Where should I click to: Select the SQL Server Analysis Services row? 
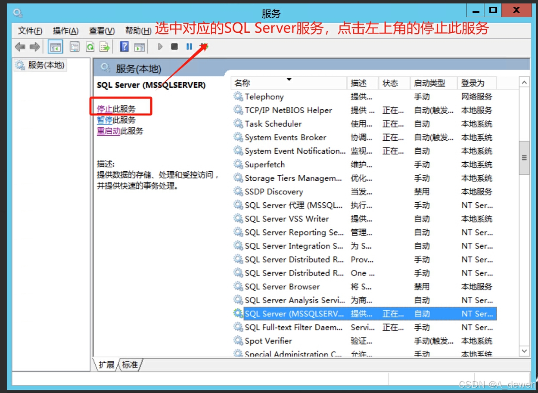pyautogui.click(x=364, y=300)
